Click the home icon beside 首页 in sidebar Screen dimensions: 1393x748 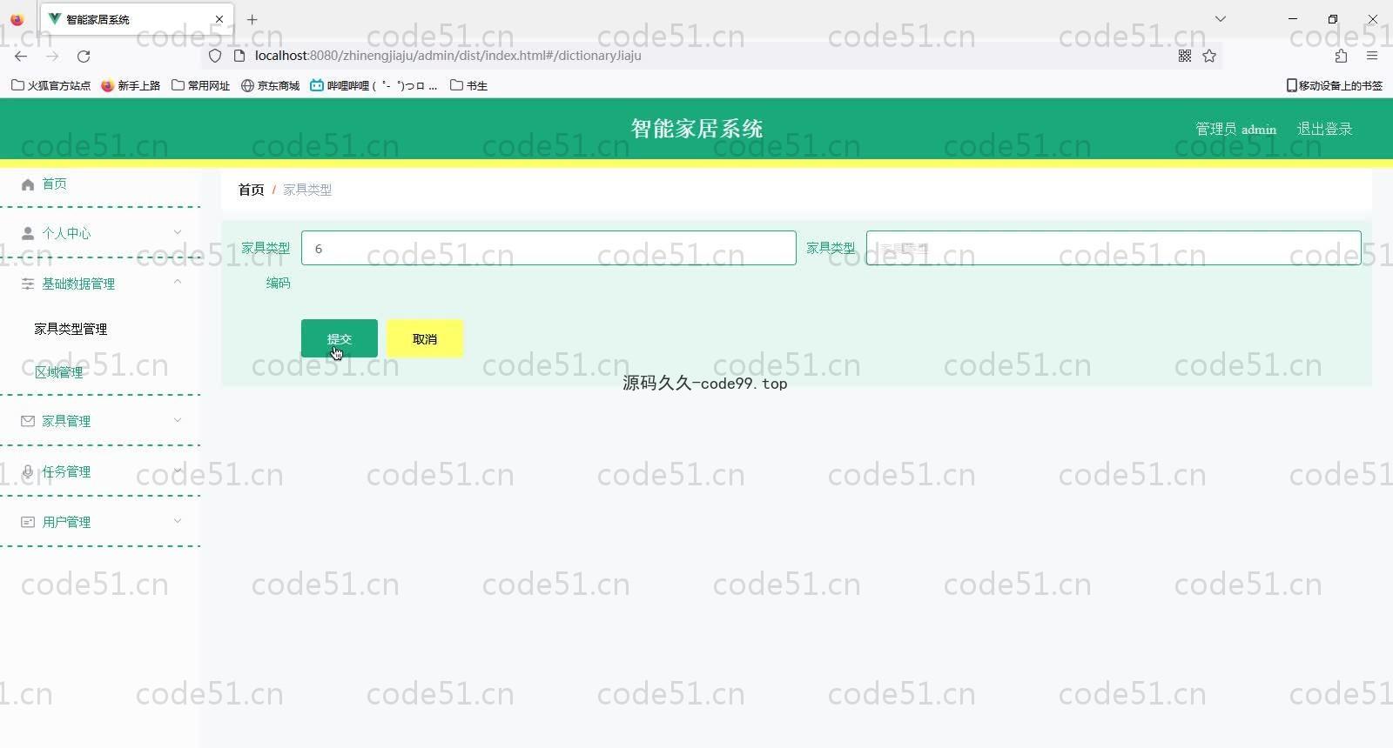click(x=28, y=184)
